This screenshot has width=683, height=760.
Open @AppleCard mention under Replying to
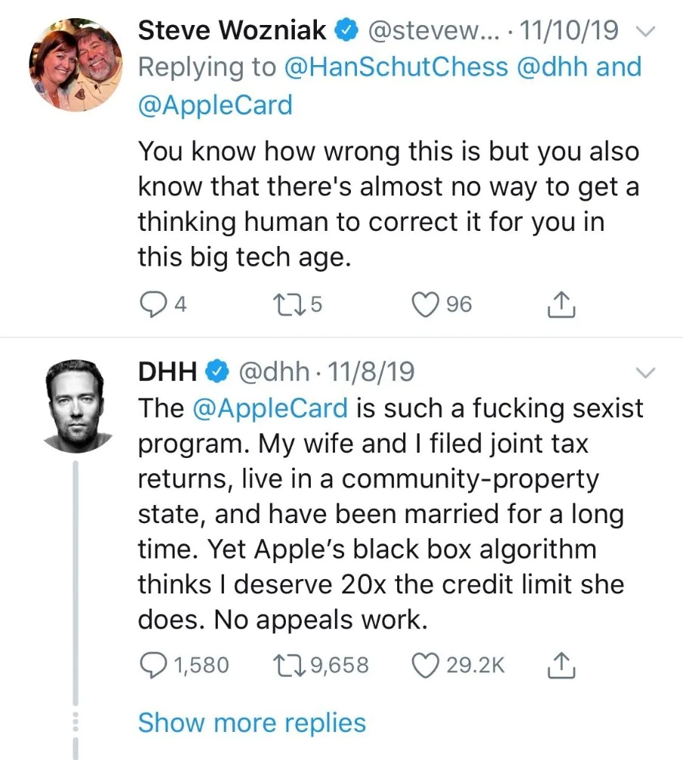[x=215, y=104]
